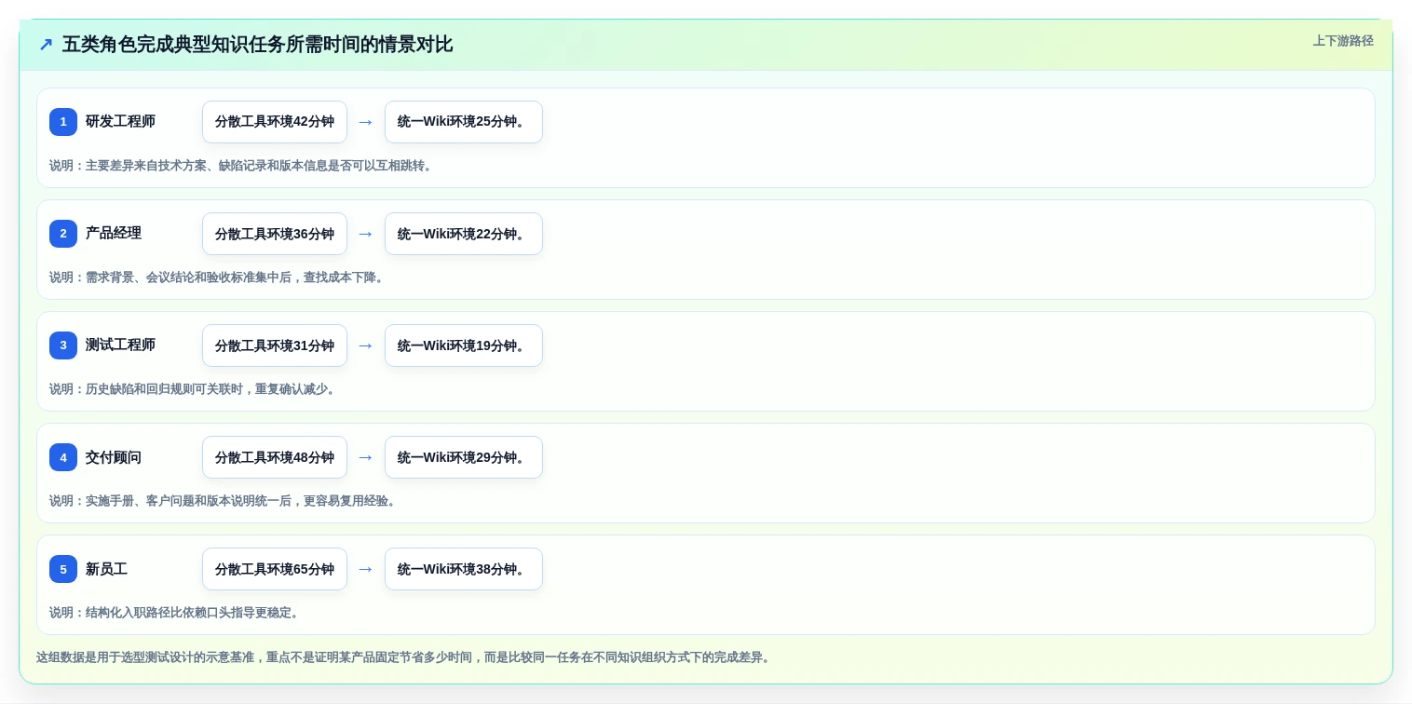This screenshot has height=704, width=1412.
Task: Select the 分散工具环境48分钟 box
Action: [x=275, y=457]
